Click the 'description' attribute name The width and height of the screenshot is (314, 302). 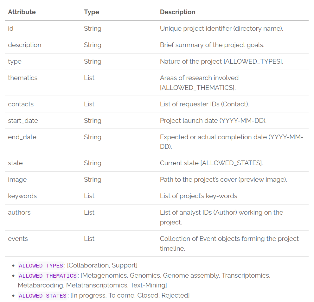point(24,45)
